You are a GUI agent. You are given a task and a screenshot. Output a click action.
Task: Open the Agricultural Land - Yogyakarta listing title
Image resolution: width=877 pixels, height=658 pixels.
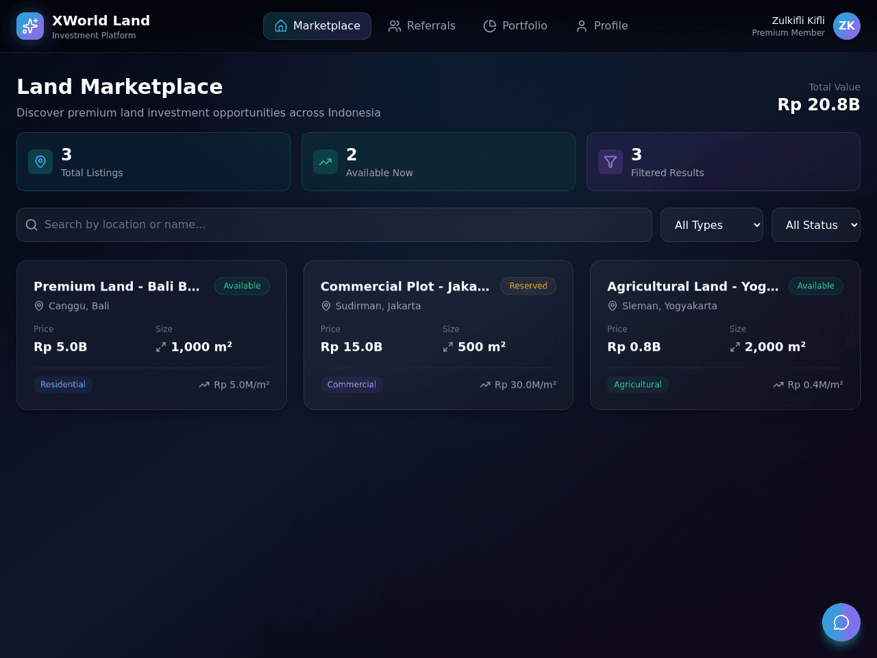coord(693,287)
